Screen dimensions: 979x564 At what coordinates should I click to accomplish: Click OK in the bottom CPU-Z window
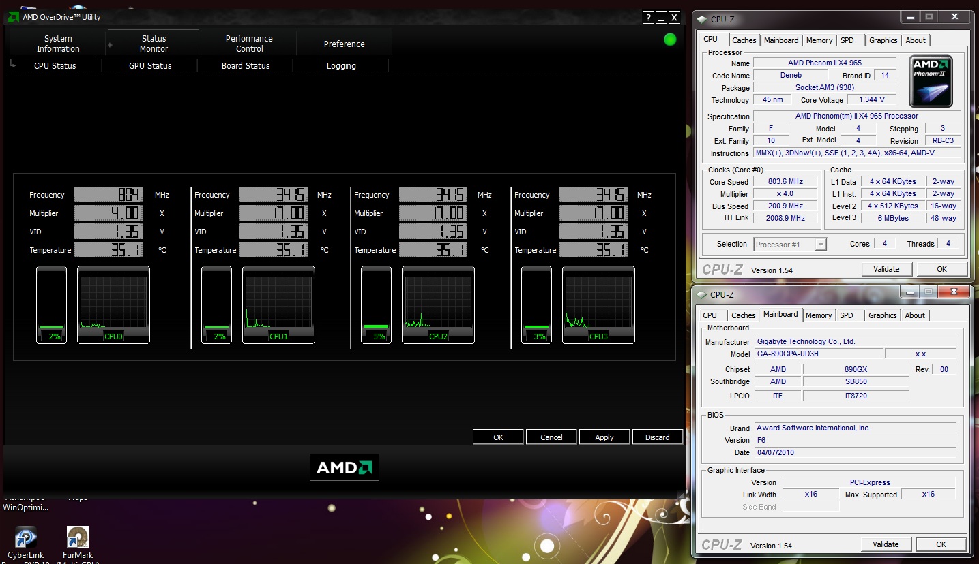pos(941,544)
